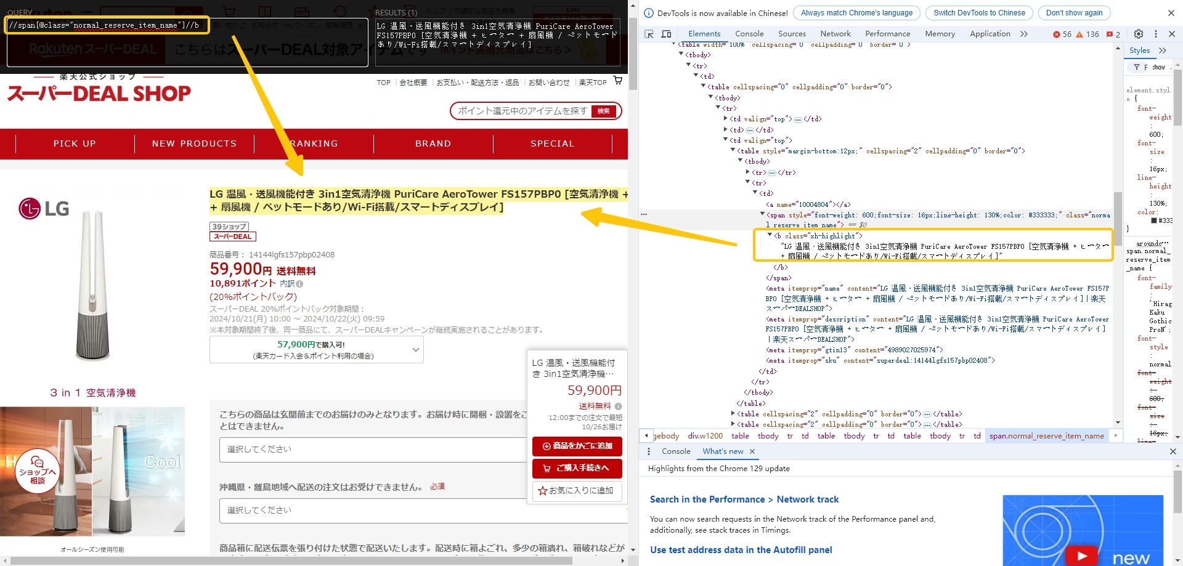Expand the 57,900円 purchase option dropdown
Screen dimensions: 1183x566
(316, 350)
